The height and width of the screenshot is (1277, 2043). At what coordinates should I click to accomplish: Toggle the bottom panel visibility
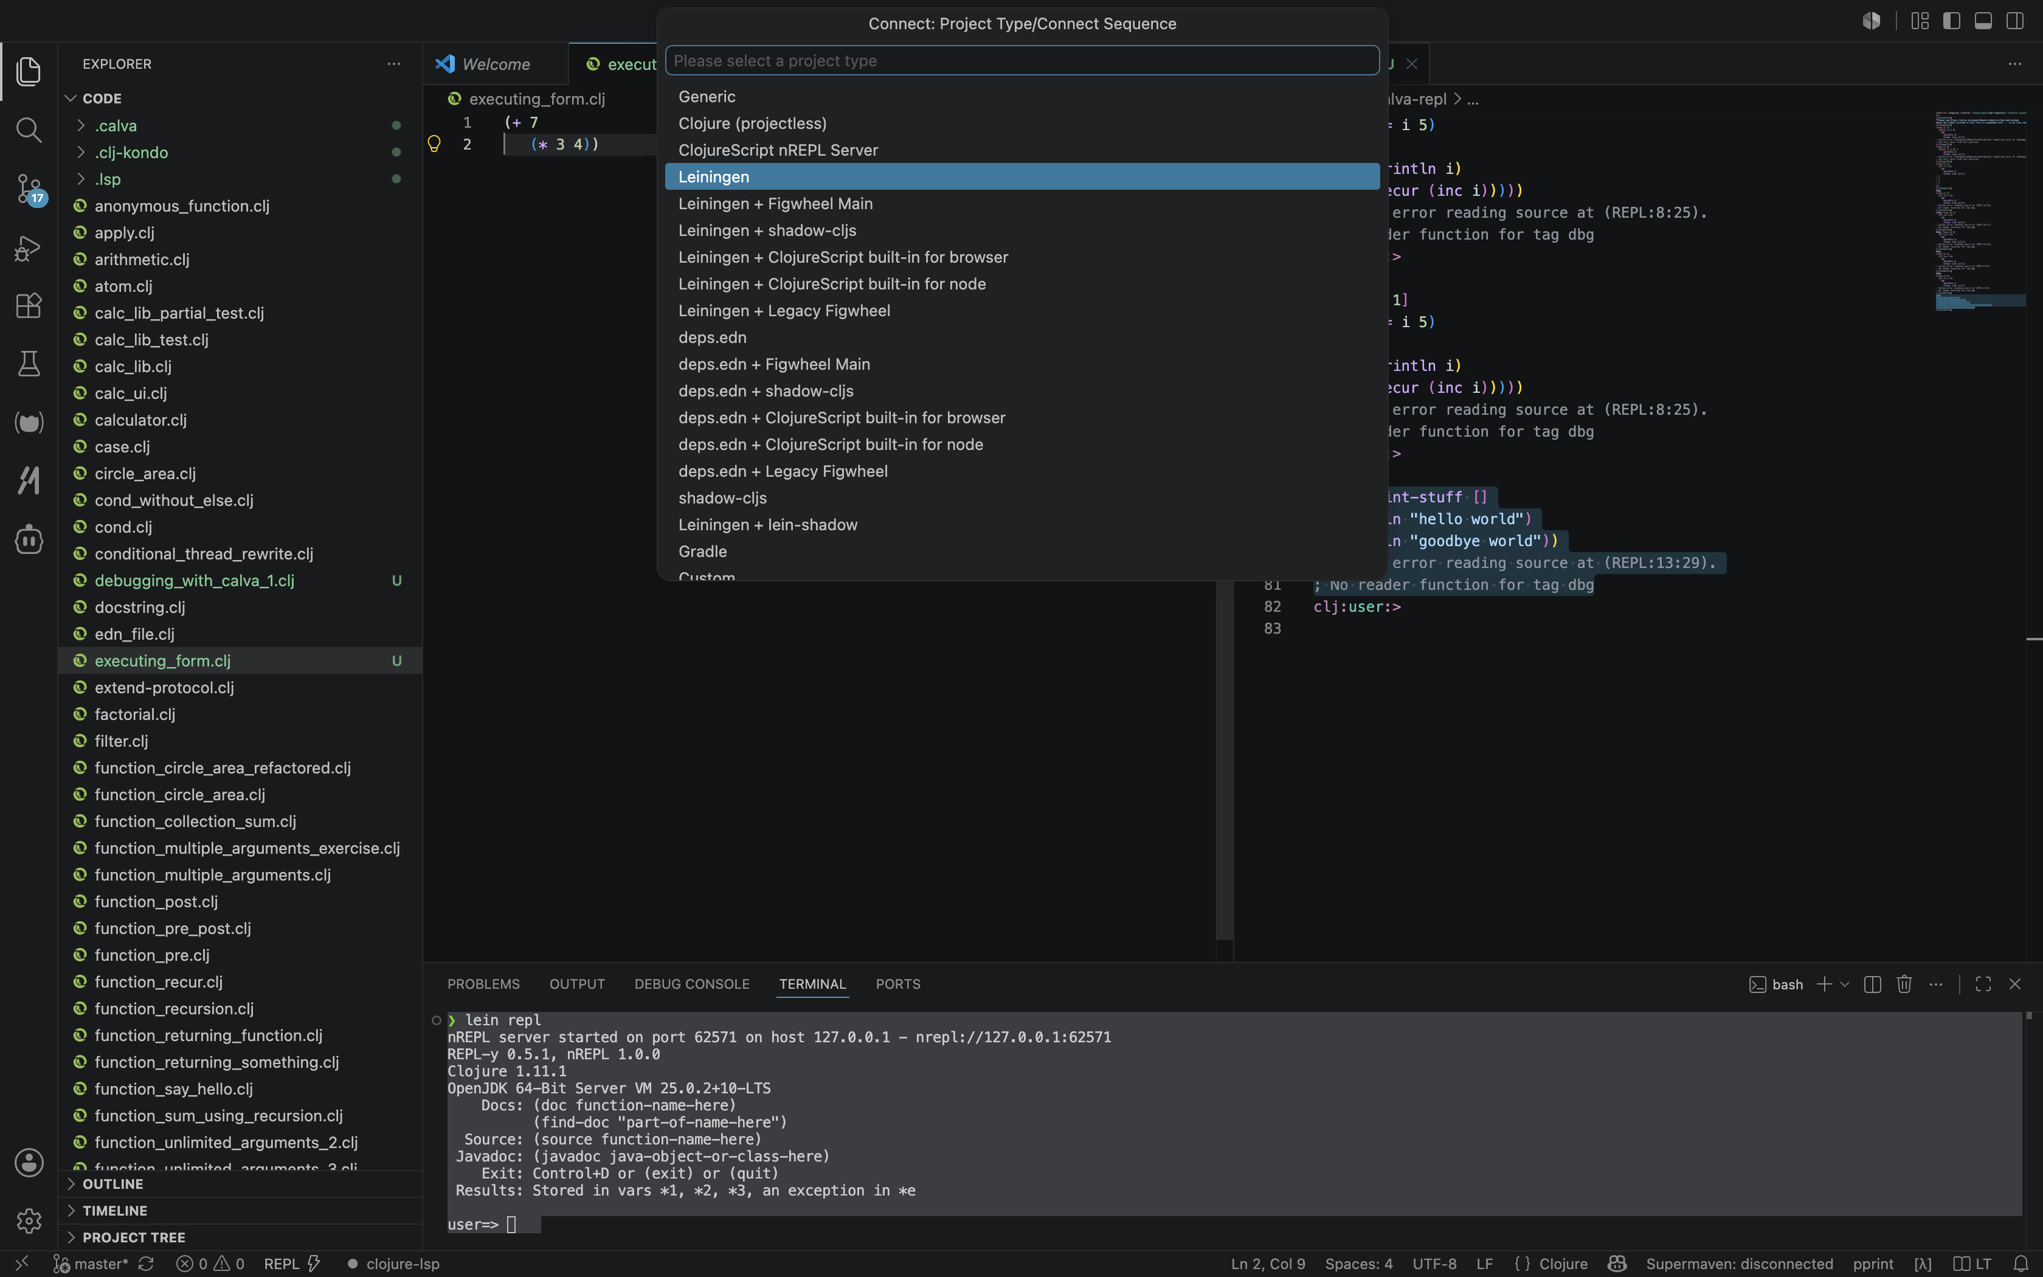pyautogui.click(x=1983, y=21)
